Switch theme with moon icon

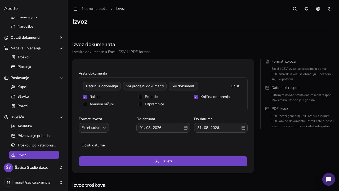click(x=330, y=9)
